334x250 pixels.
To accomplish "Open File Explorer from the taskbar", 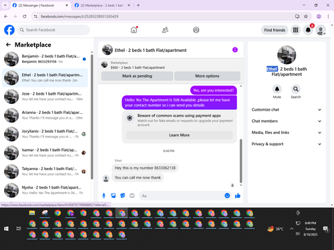I will tap(32, 213).
